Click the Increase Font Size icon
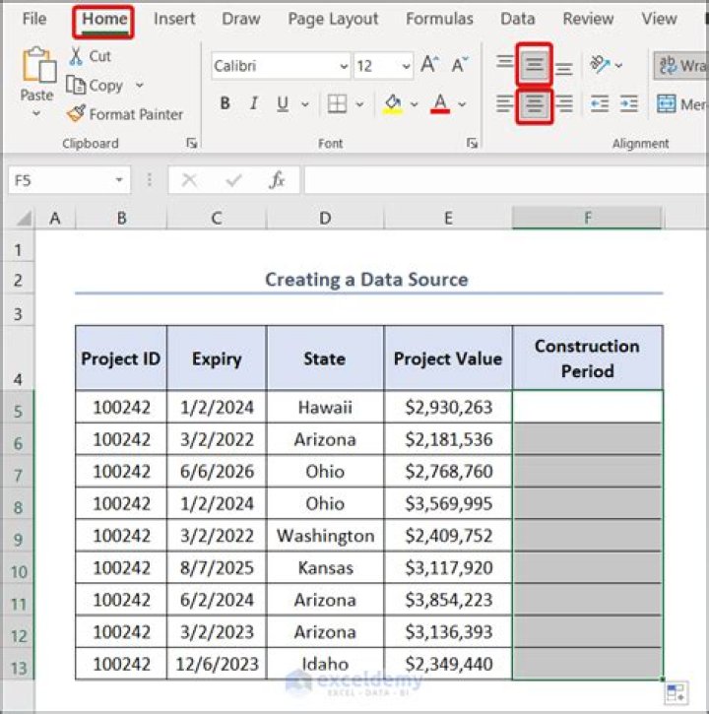709x714 pixels. tap(429, 66)
